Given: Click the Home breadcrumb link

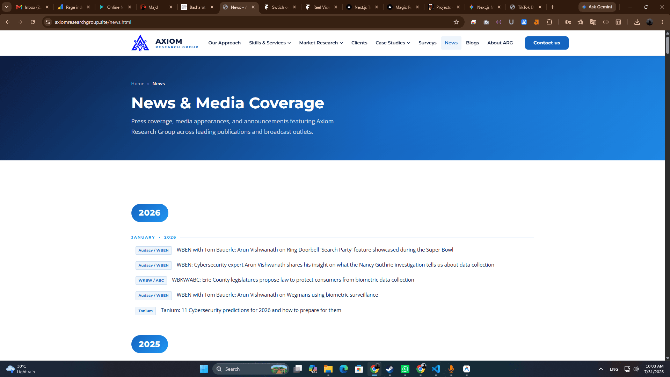Looking at the screenshot, I should (x=138, y=84).
